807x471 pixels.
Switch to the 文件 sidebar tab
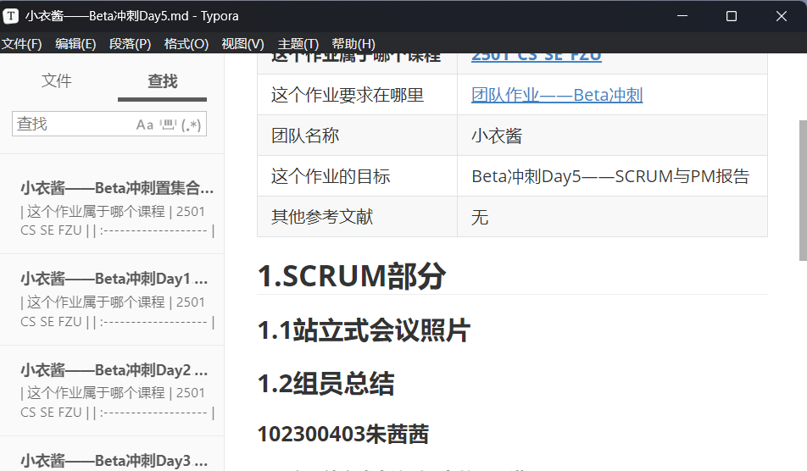pos(57,81)
